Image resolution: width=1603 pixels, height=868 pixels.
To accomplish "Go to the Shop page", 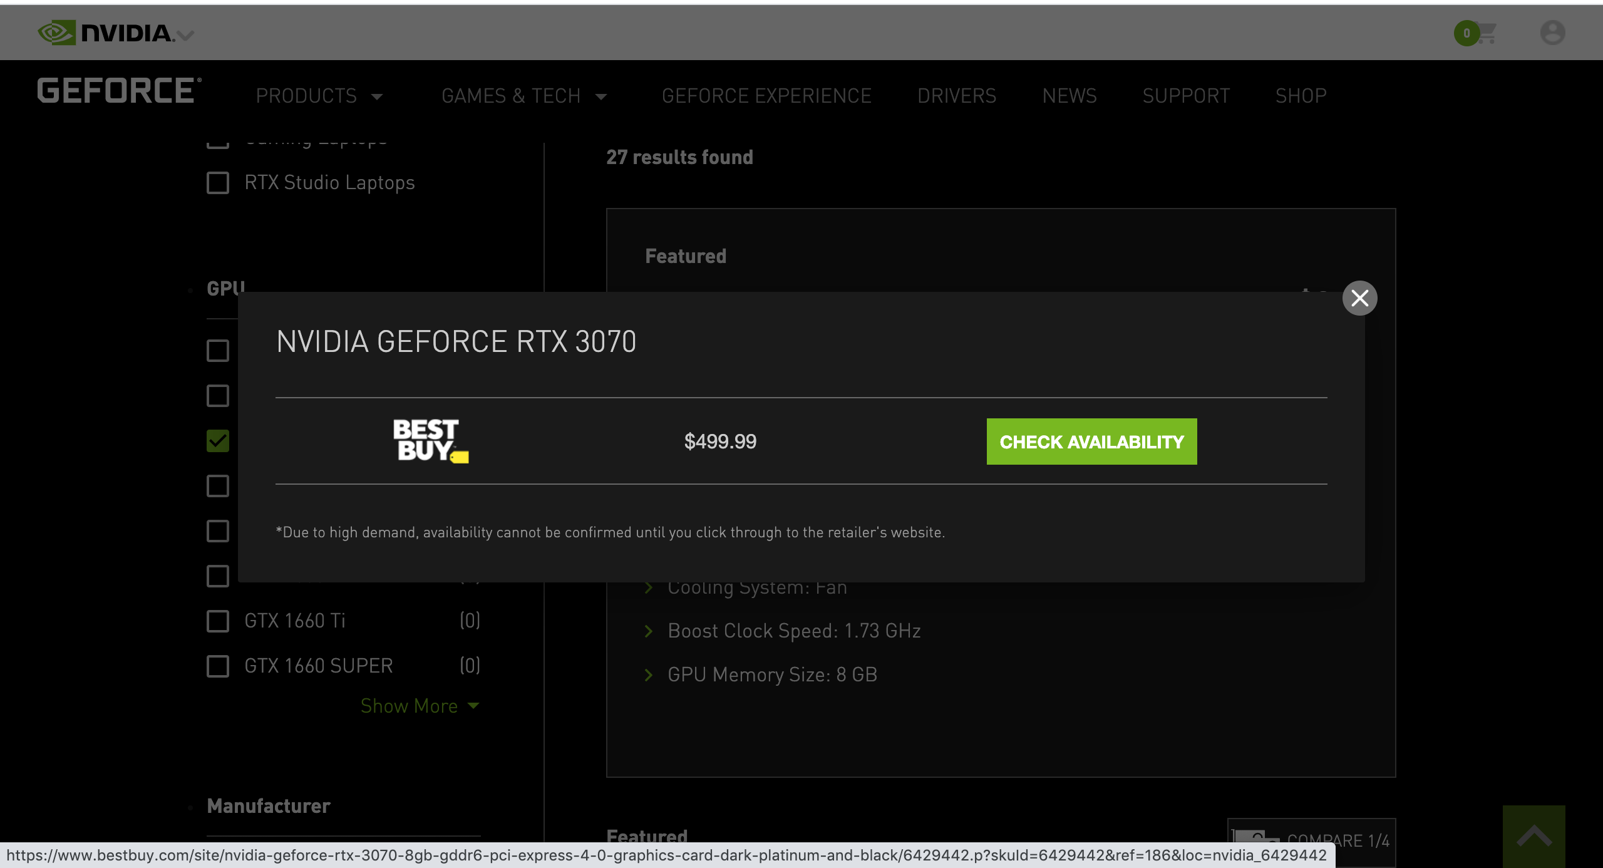I will click(1301, 96).
